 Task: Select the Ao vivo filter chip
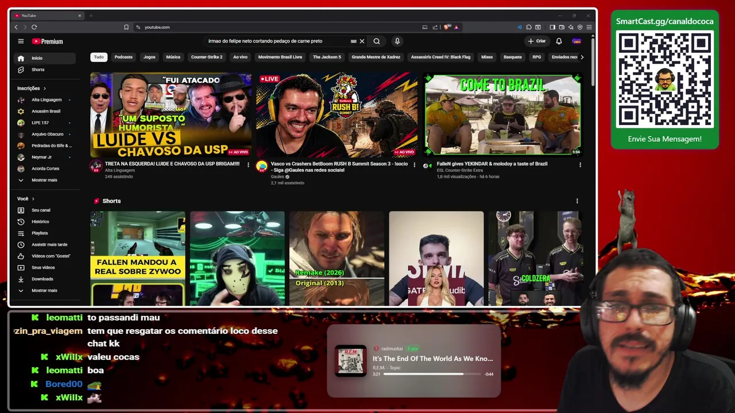click(x=240, y=57)
